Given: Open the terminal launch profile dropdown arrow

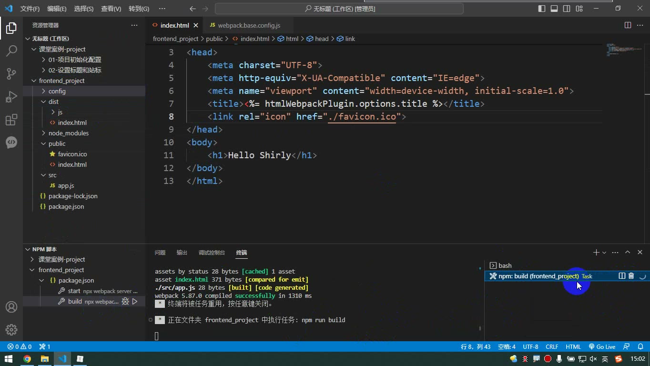Looking at the screenshot, I should click(604, 253).
